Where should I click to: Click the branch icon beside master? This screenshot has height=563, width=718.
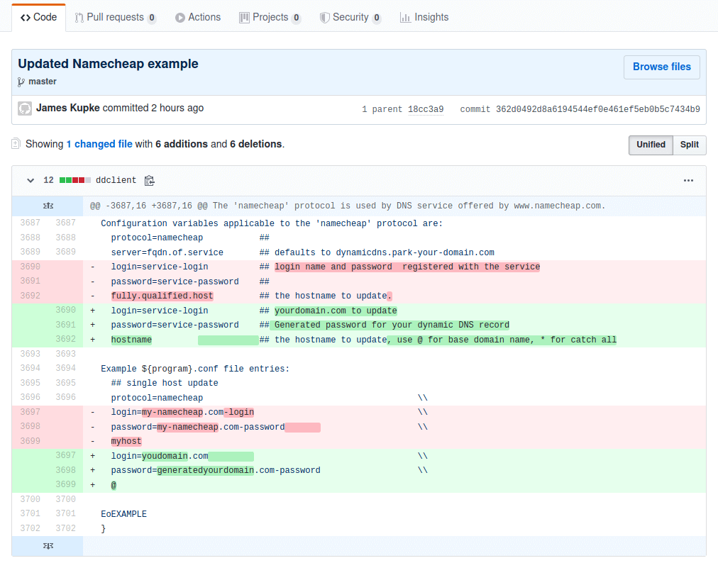point(21,82)
